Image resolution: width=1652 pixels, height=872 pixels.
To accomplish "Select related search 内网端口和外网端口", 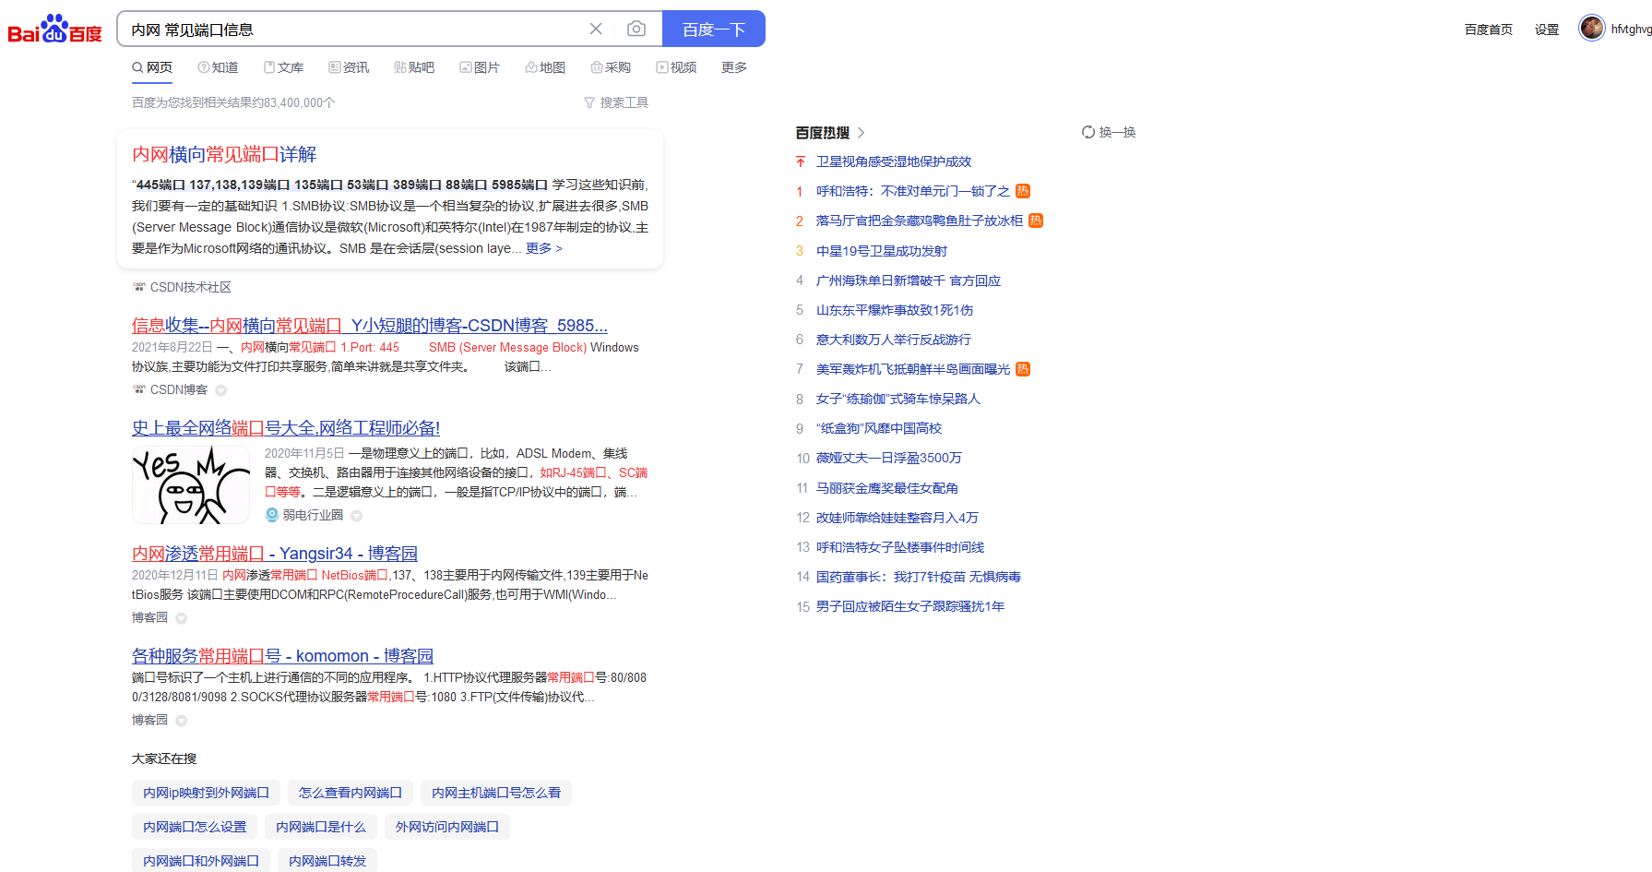I will point(201,861).
